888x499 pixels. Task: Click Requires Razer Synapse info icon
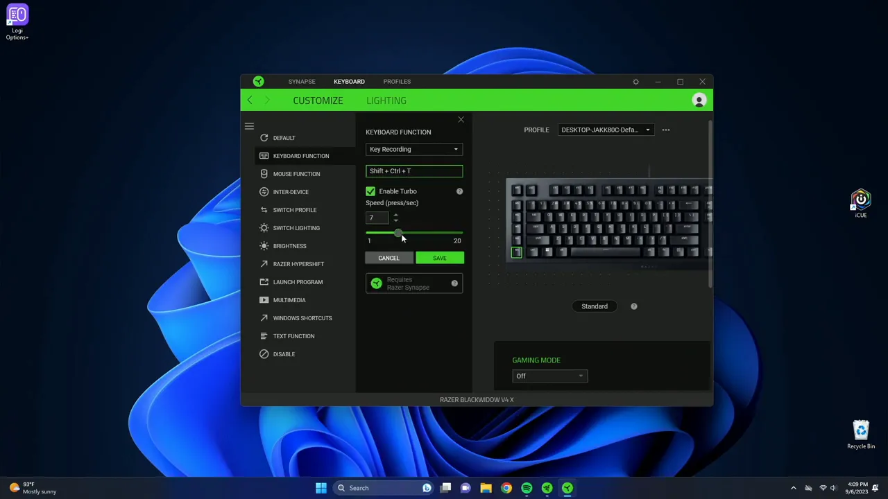(454, 283)
